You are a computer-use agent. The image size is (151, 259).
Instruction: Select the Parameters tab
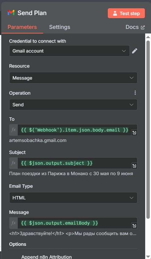pyautogui.click(x=22, y=27)
